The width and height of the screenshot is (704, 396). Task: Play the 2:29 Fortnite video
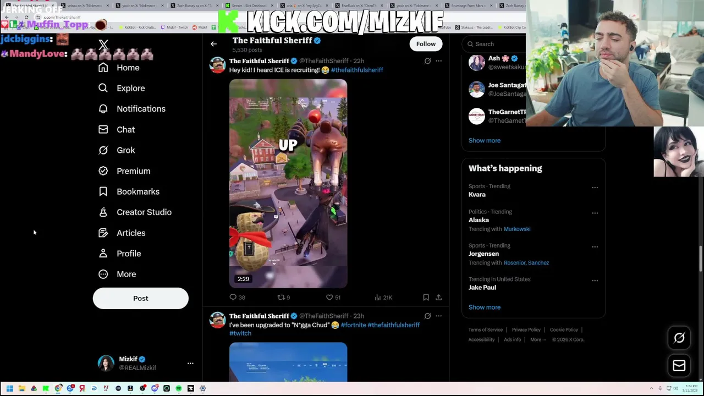[288, 184]
